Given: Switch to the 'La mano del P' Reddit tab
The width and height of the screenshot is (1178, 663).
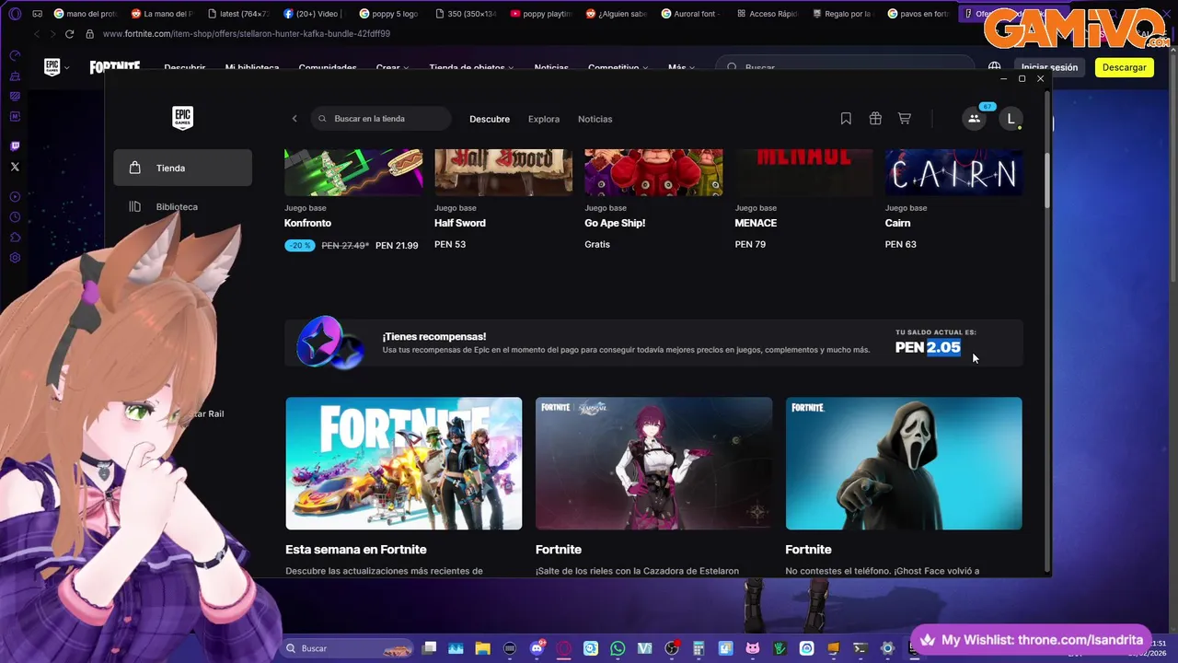Looking at the screenshot, I should [162, 14].
